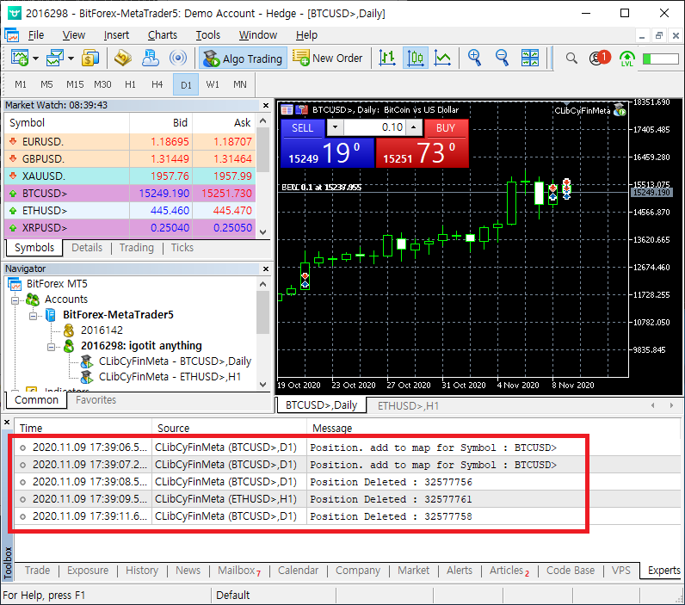685x605 pixels.
Task: Open the Profiles toolbar icon
Action: click(55, 59)
